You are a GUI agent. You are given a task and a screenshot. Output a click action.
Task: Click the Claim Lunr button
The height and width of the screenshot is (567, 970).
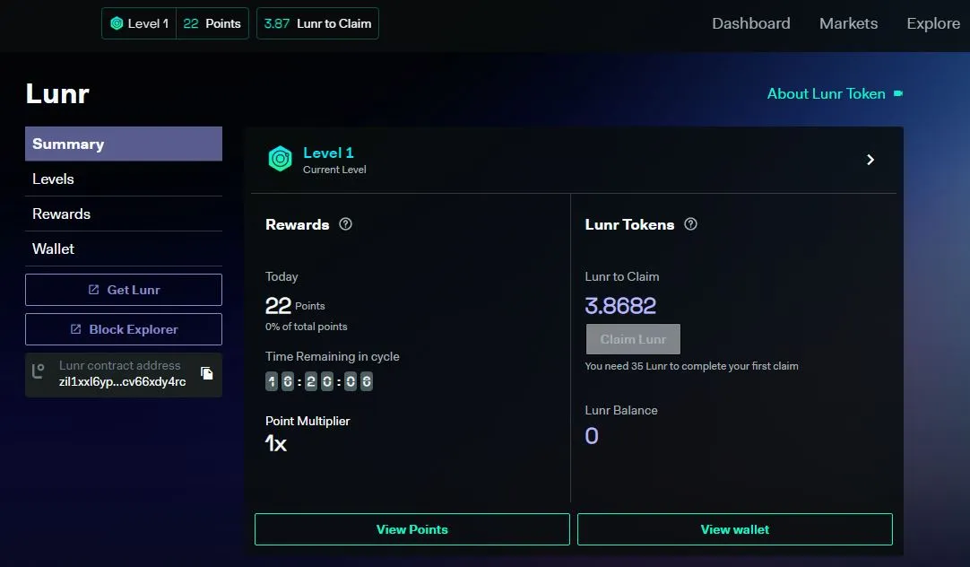(633, 339)
